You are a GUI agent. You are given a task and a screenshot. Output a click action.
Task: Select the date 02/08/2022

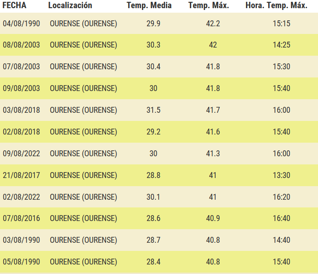point(21,197)
